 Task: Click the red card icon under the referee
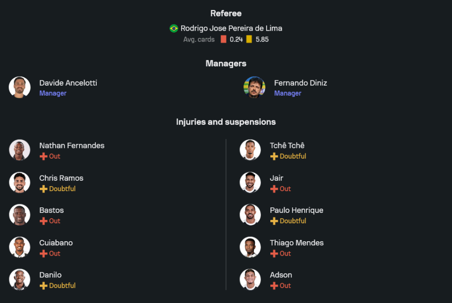tap(223, 39)
